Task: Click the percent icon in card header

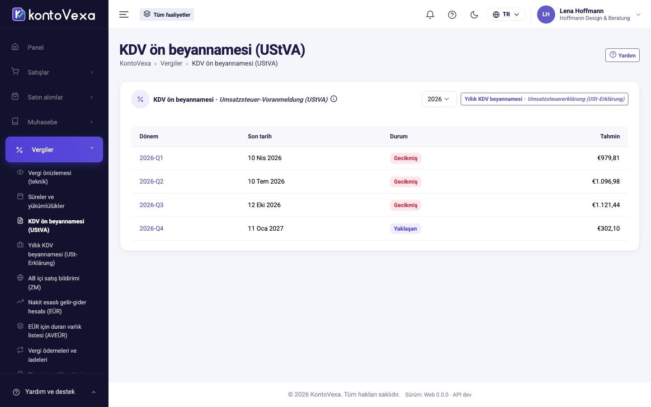Action: (140, 99)
